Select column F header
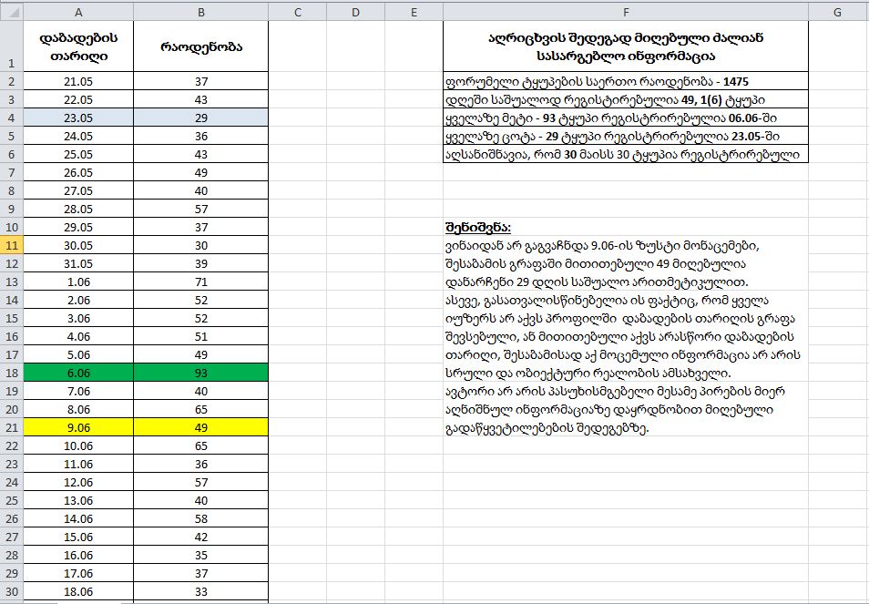Viewport: 869px width, 604px height. click(x=626, y=12)
